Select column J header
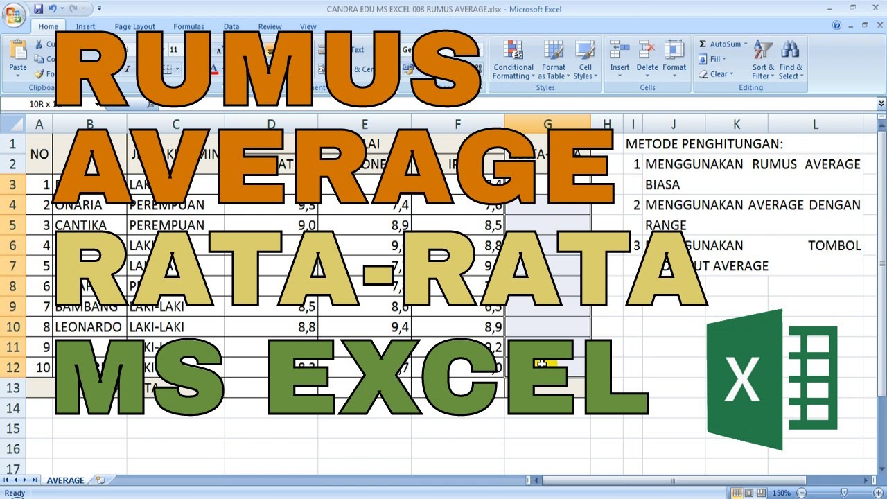 coord(674,124)
